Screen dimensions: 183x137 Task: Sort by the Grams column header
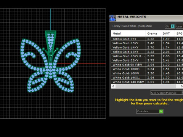(x=153, y=33)
